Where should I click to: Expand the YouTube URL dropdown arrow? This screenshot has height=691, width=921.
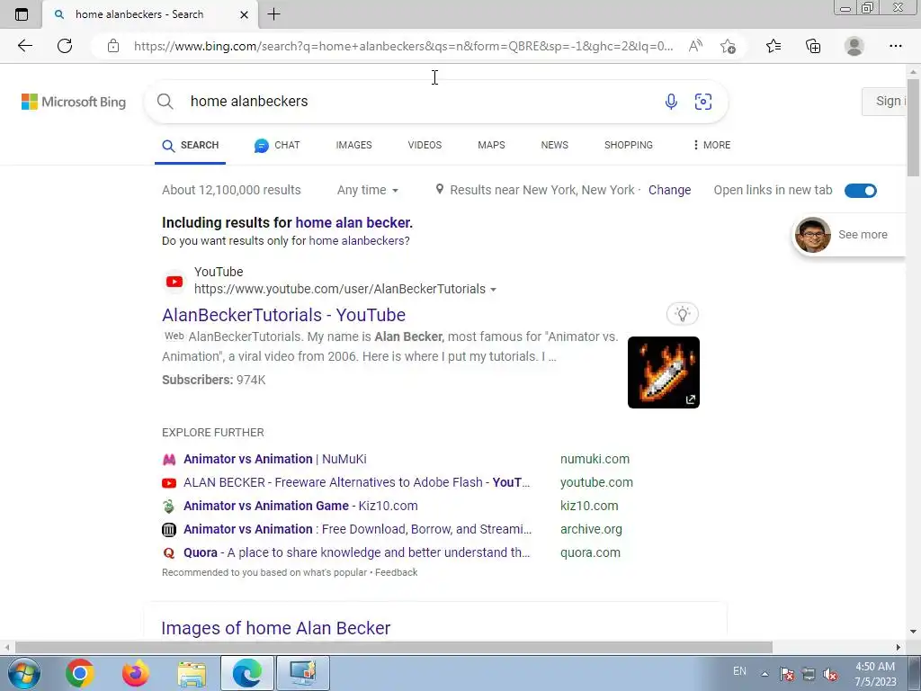point(493,290)
